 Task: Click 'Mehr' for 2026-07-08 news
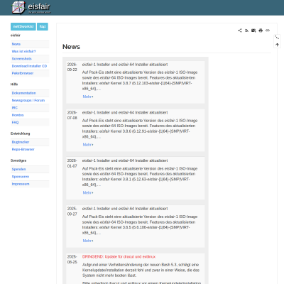tap(88, 145)
